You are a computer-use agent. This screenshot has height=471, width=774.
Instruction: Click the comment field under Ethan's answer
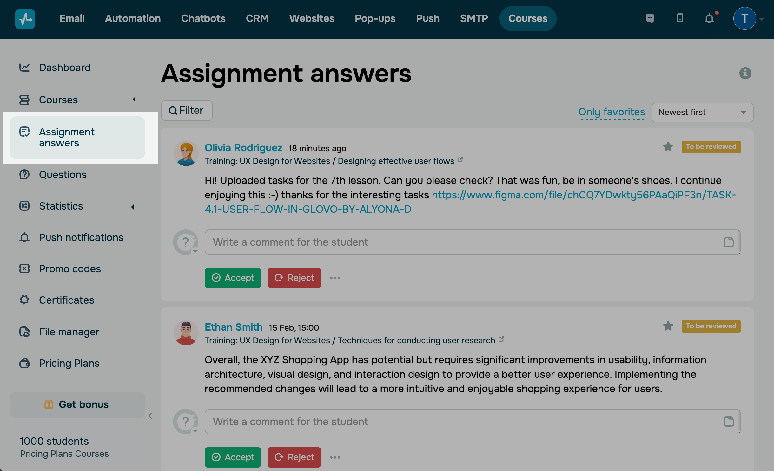463,422
